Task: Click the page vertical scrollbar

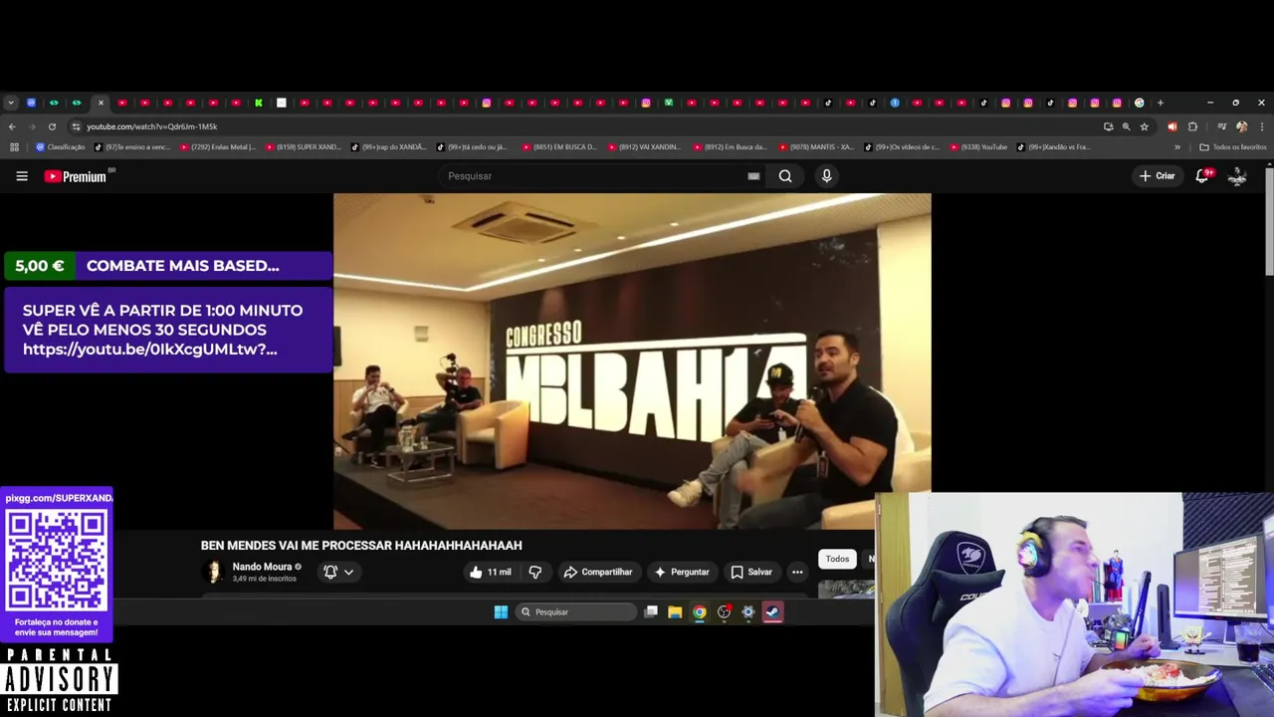Action: coord(1269,222)
